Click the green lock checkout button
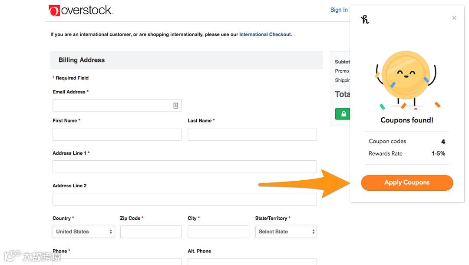This screenshot has height=265, width=469. [x=343, y=114]
